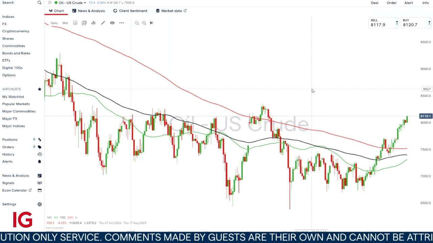Open the Major FX watchlist

tap(9, 119)
